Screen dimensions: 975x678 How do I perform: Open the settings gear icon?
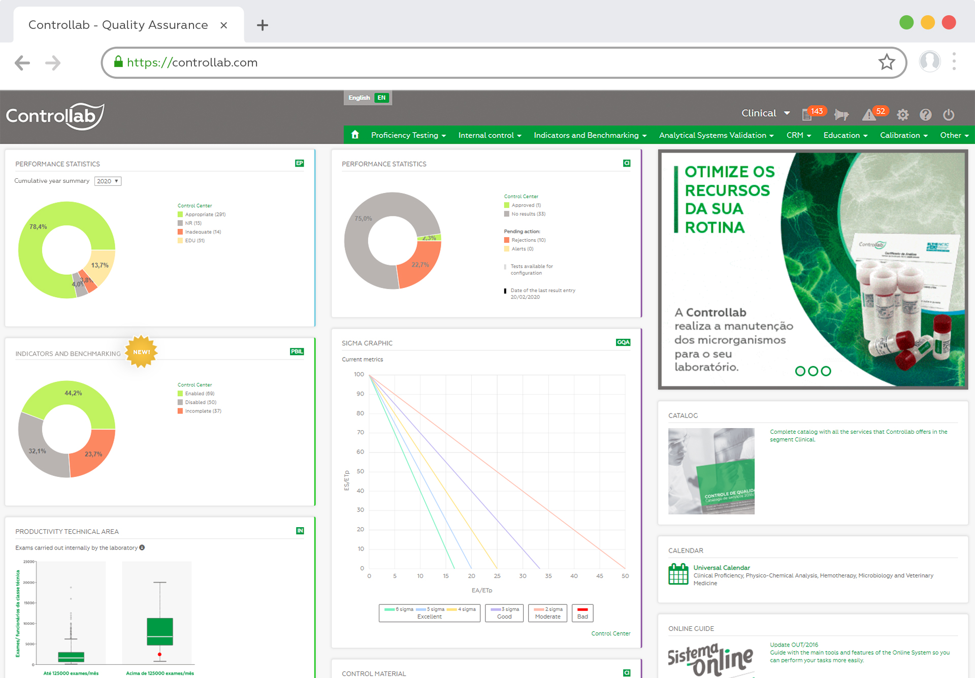(x=902, y=115)
